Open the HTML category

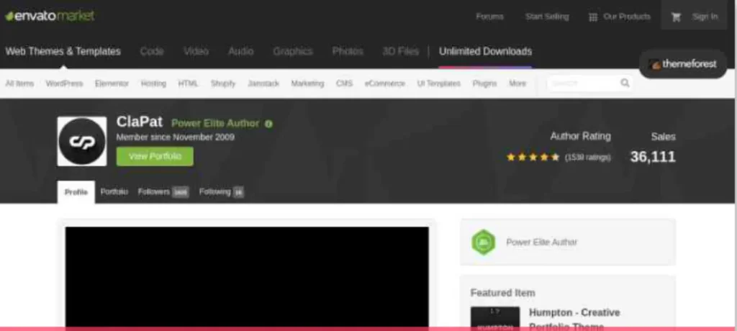pyautogui.click(x=188, y=83)
